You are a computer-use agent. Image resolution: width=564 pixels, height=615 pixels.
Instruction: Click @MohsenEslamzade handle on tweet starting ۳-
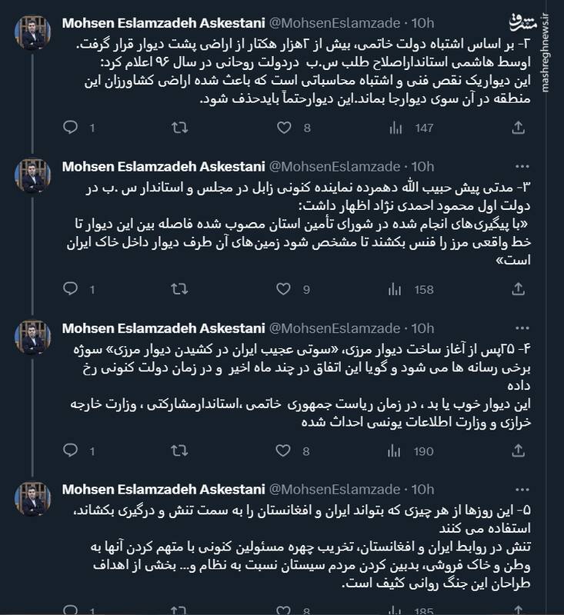pos(336,167)
